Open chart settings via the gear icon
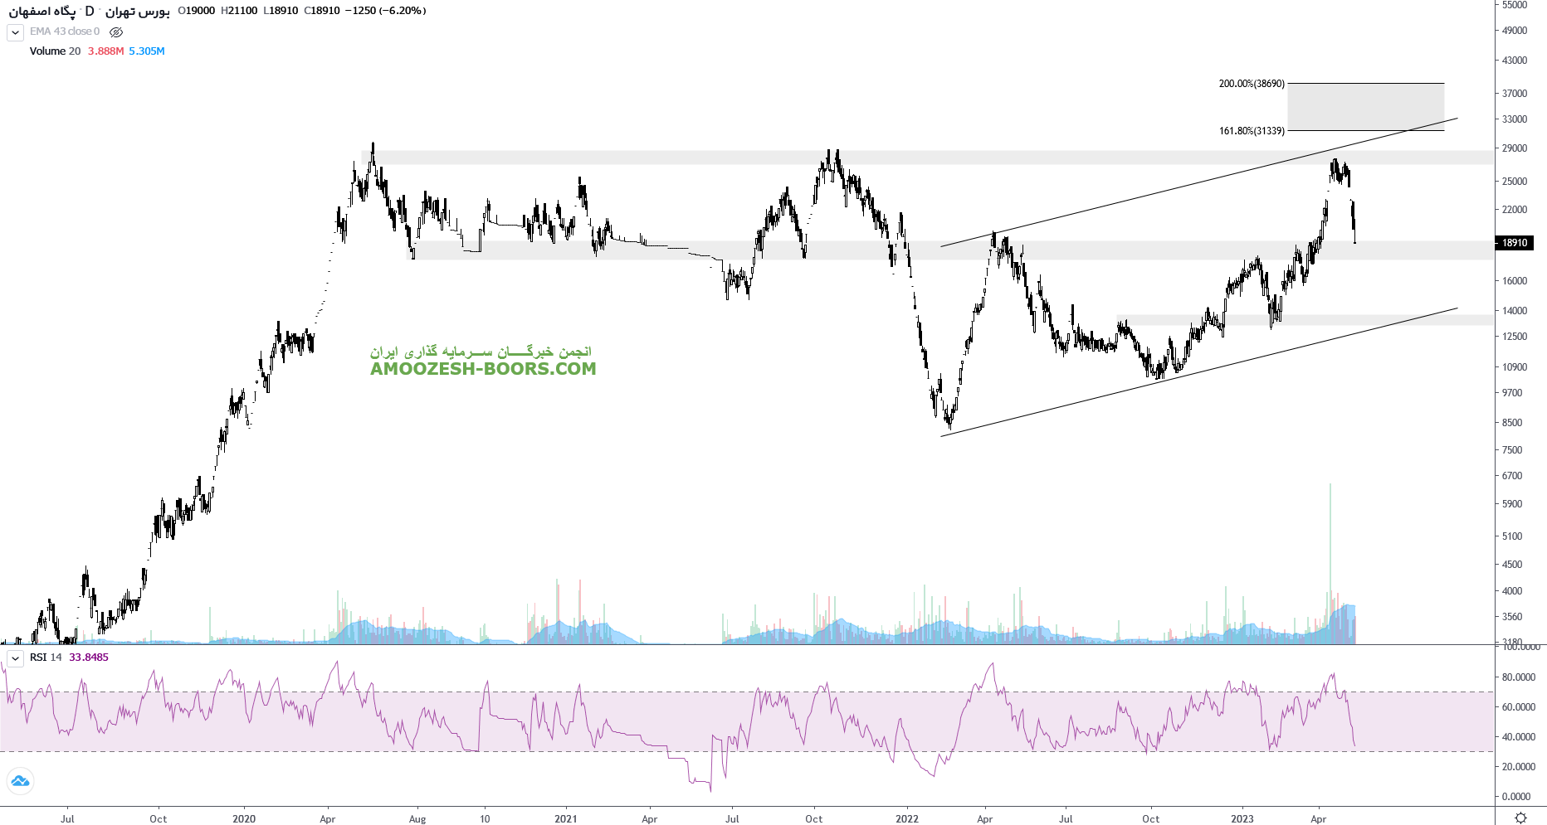Image resolution: width=1547 pixels, height=825 pixels. point(1520,818)
